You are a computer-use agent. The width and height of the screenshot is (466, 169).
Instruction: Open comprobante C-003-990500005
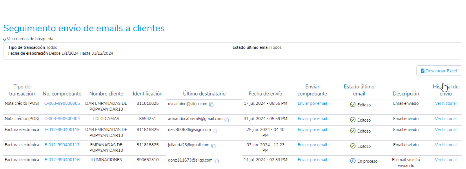(x=62, y=104)
